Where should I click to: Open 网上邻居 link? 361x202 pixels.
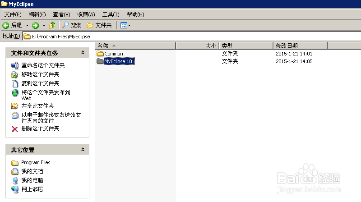[x=32, y=189]
